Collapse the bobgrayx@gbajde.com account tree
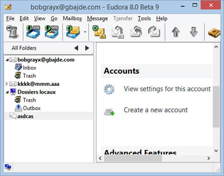 (x=7, y=60)
